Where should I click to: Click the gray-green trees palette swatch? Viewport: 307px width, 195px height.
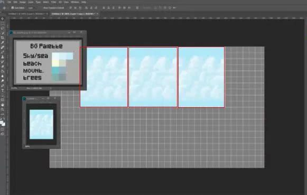[x=55, y=77]
